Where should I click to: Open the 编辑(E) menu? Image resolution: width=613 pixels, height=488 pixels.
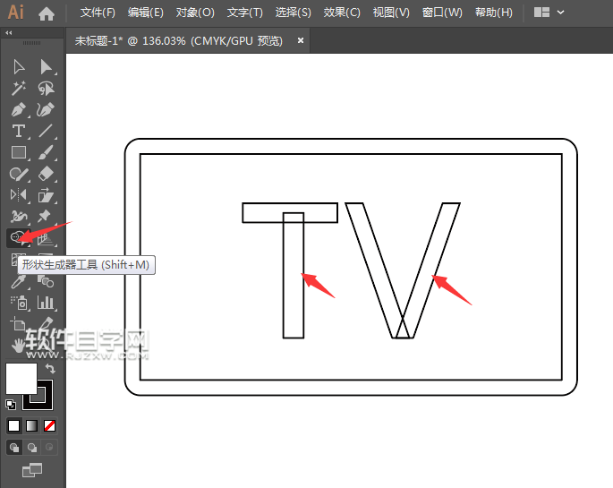pyautogui.click(x=146, y=13)
